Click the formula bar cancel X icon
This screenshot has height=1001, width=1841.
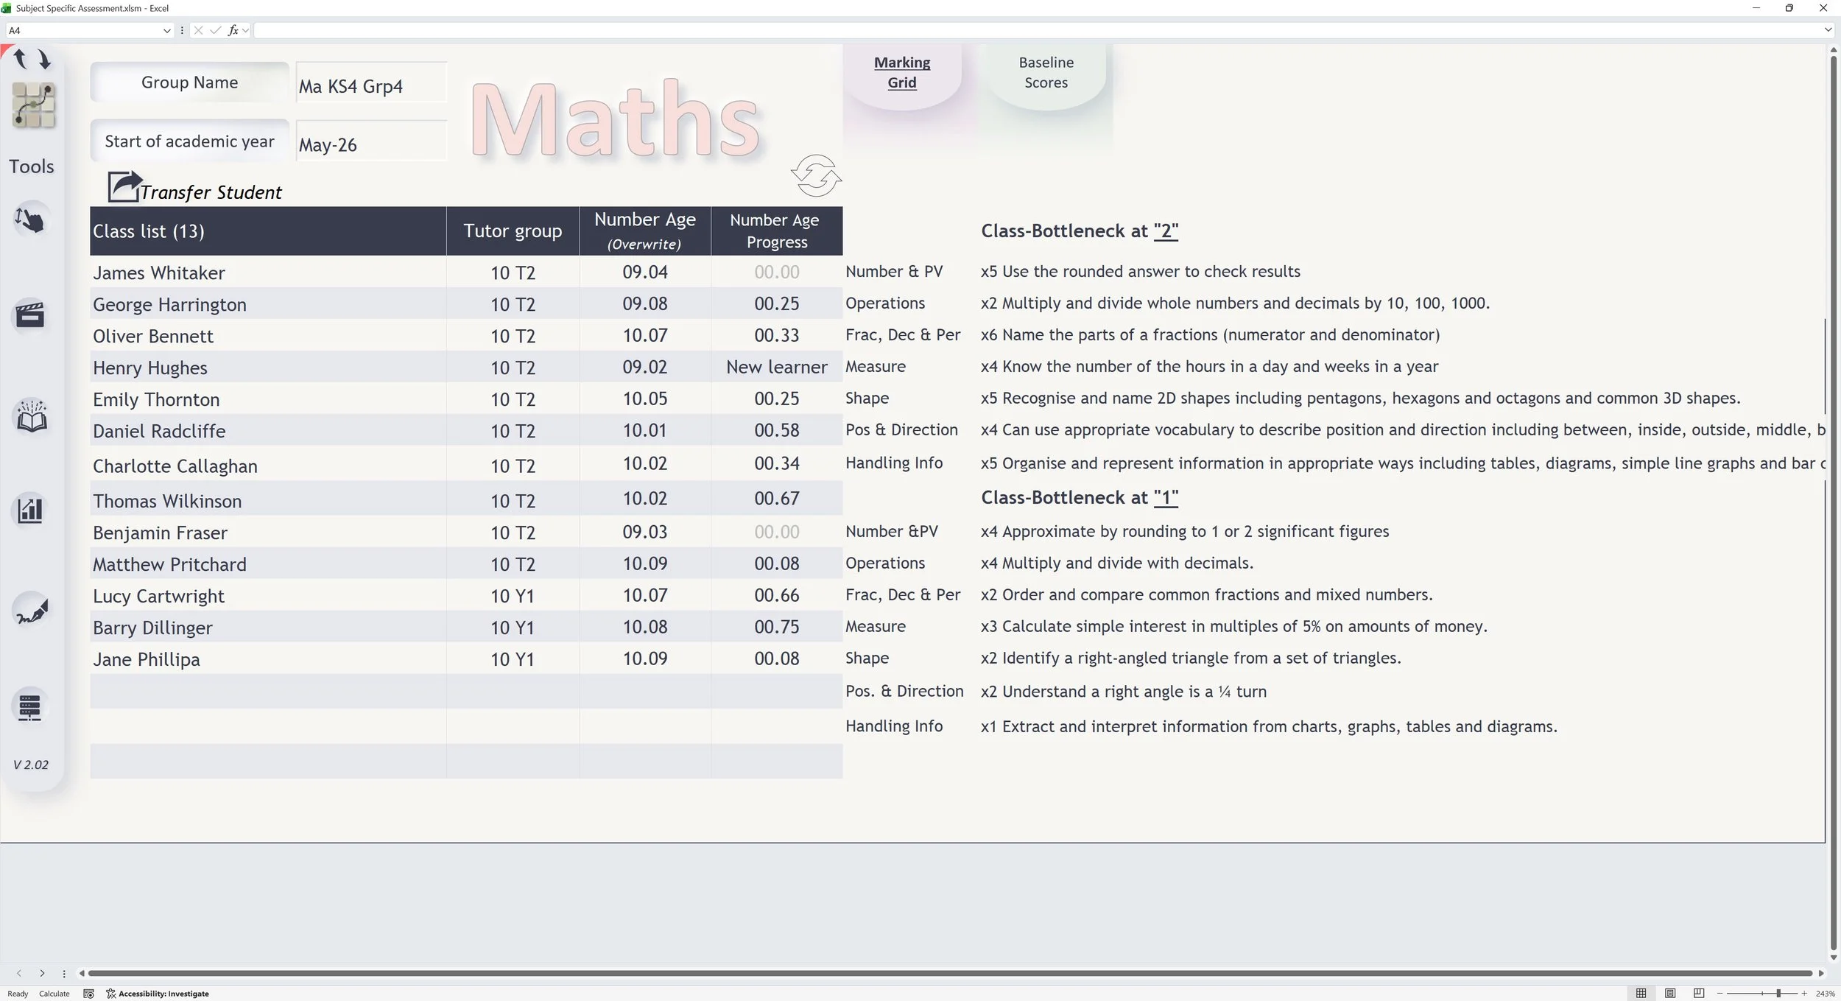198,30
